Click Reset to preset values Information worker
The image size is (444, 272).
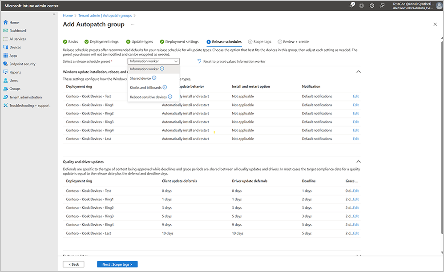tap(231, 61)
